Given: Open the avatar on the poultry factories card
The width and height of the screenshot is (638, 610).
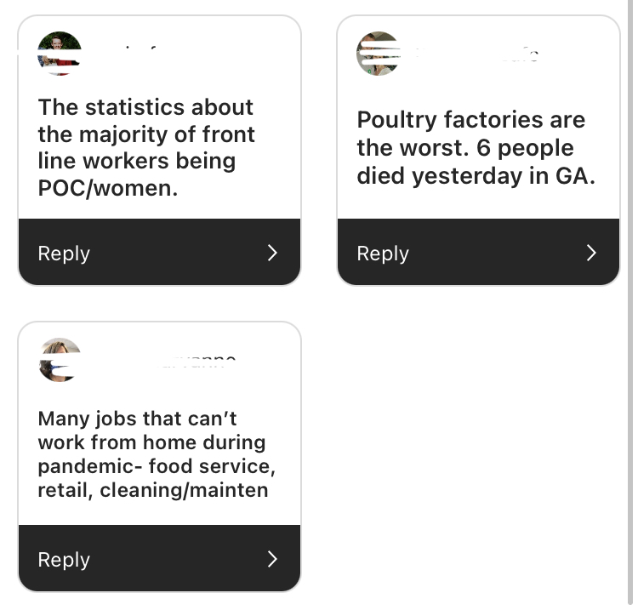Looking at the screenshot, I should click(379, 54).
